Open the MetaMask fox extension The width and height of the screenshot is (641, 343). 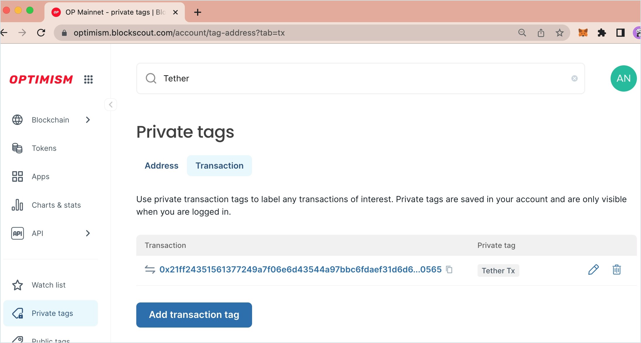[x=583, y=33]
